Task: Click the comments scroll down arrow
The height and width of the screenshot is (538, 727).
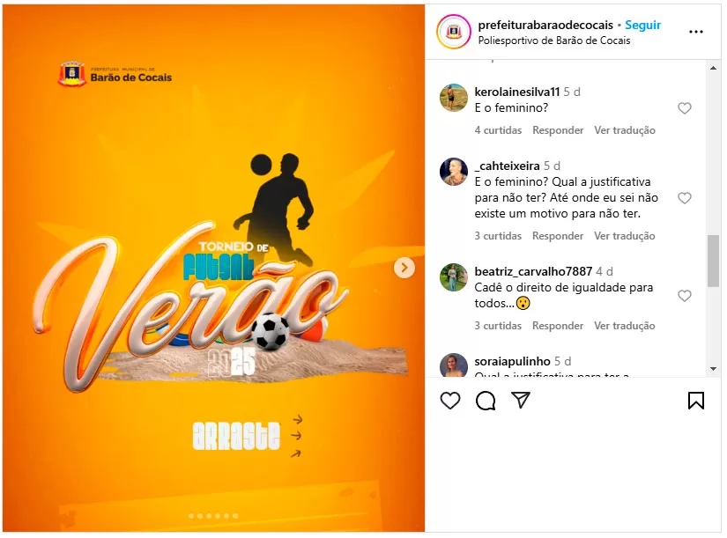Action: (x=713, y=369)
